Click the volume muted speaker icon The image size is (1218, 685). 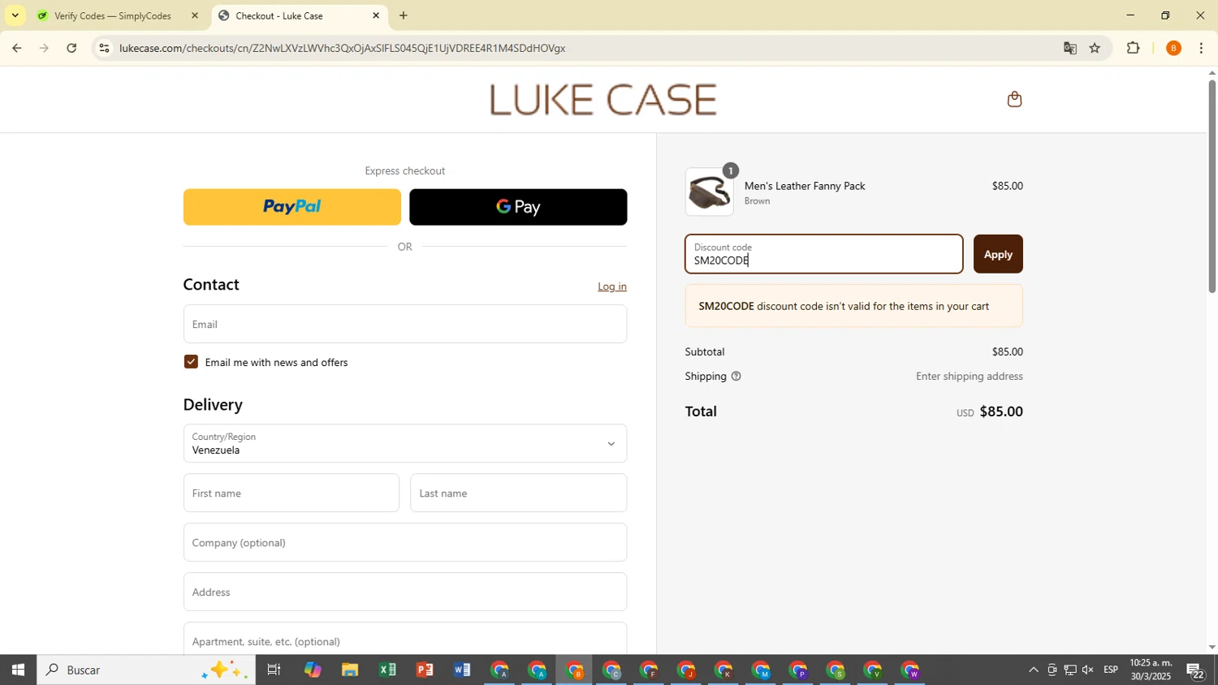(1088, 670)
